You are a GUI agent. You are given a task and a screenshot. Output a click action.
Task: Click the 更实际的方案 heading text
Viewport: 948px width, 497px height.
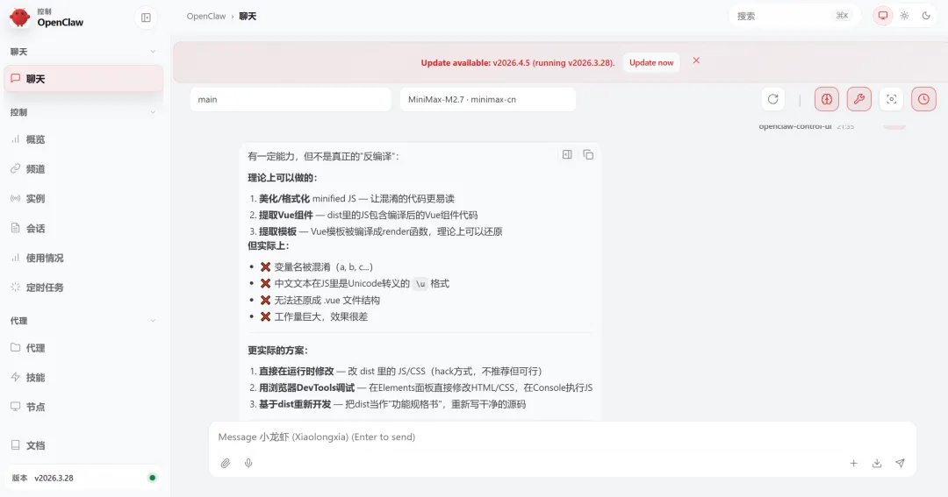pos(278,351)
